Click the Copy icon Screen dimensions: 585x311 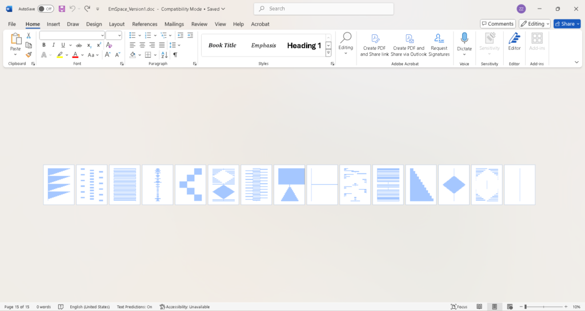(x=29, y=45)
